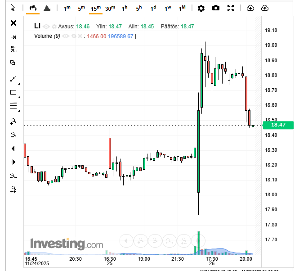Switch to the 1h timeframe
The image size is (299, 271).
click(x=125, y=8)
